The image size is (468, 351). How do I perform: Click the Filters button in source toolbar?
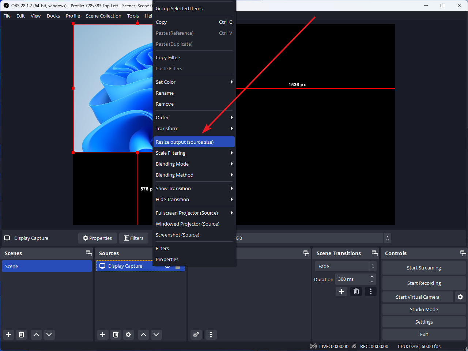point(134,238)
